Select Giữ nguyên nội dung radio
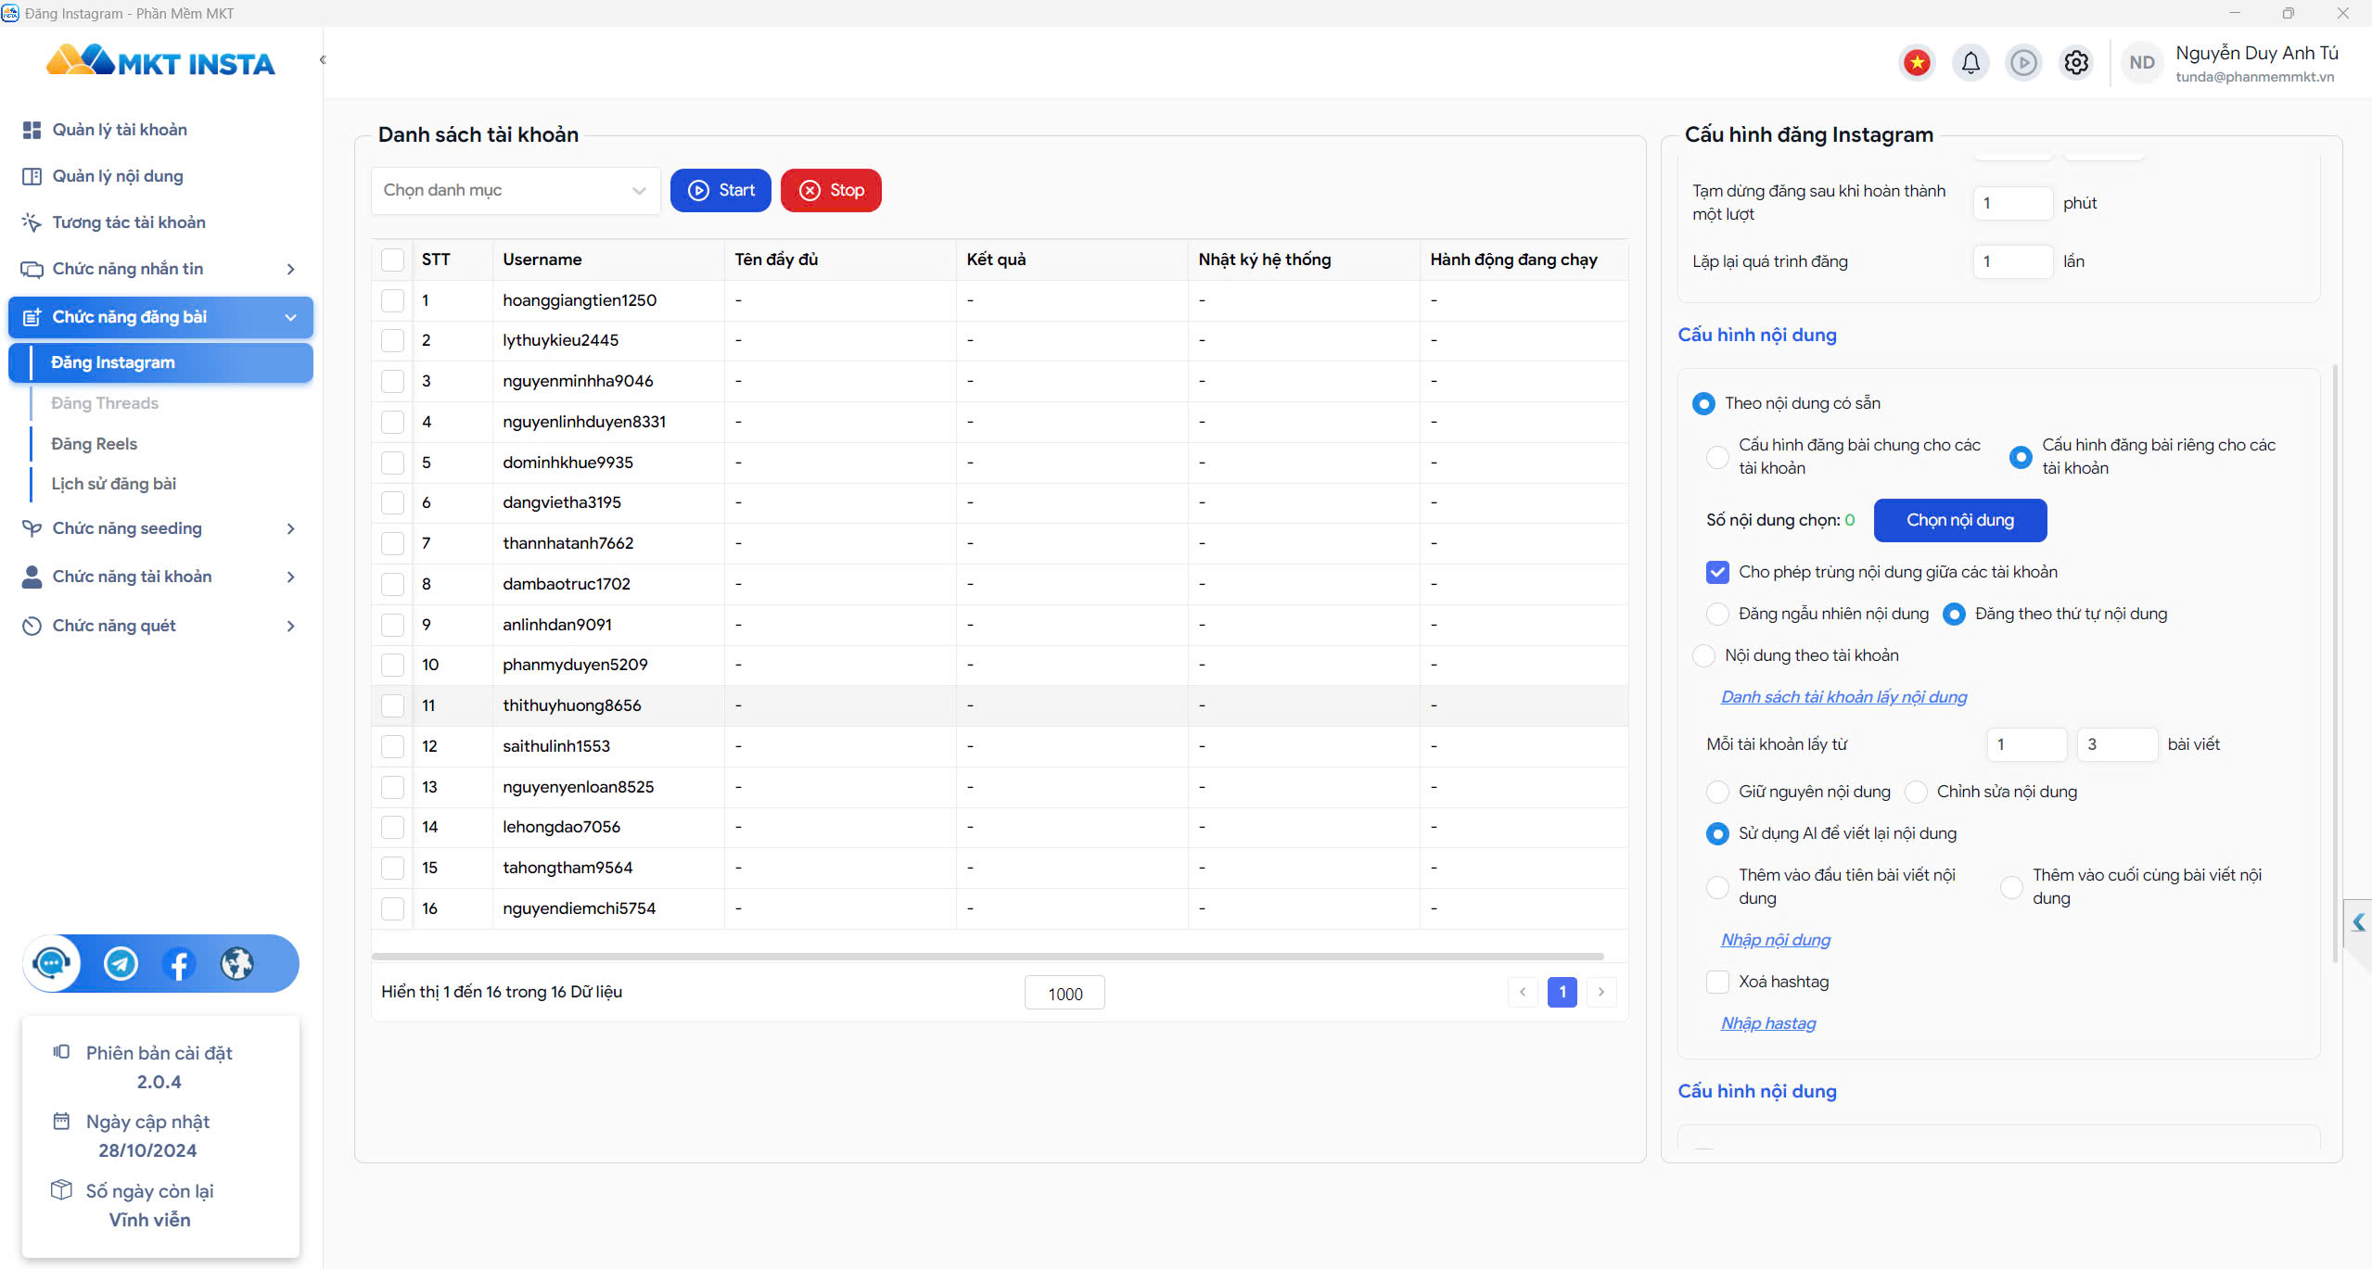 coord(1717,792)
